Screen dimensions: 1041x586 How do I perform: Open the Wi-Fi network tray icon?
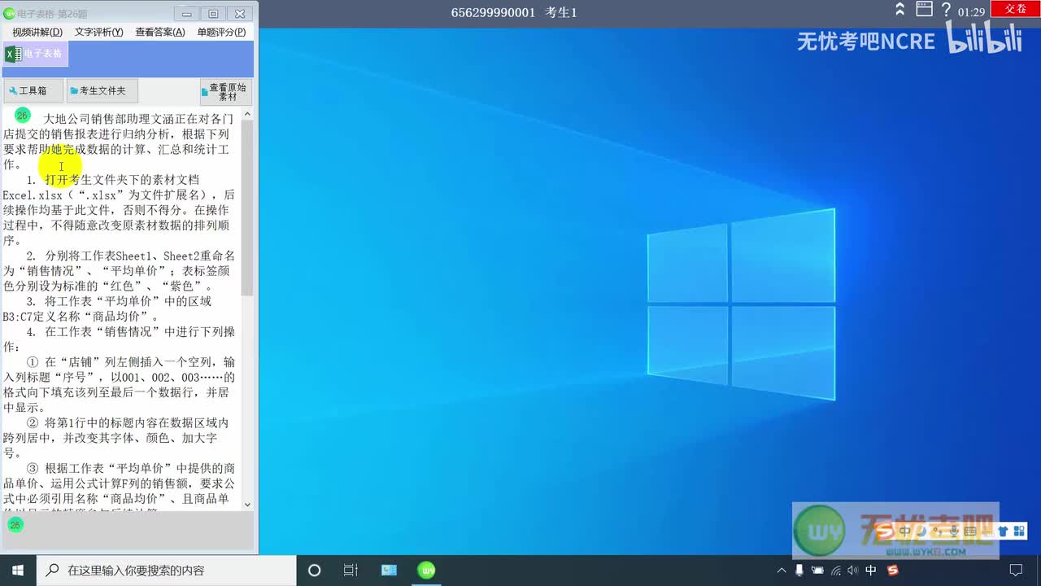[x=836, y=571]
